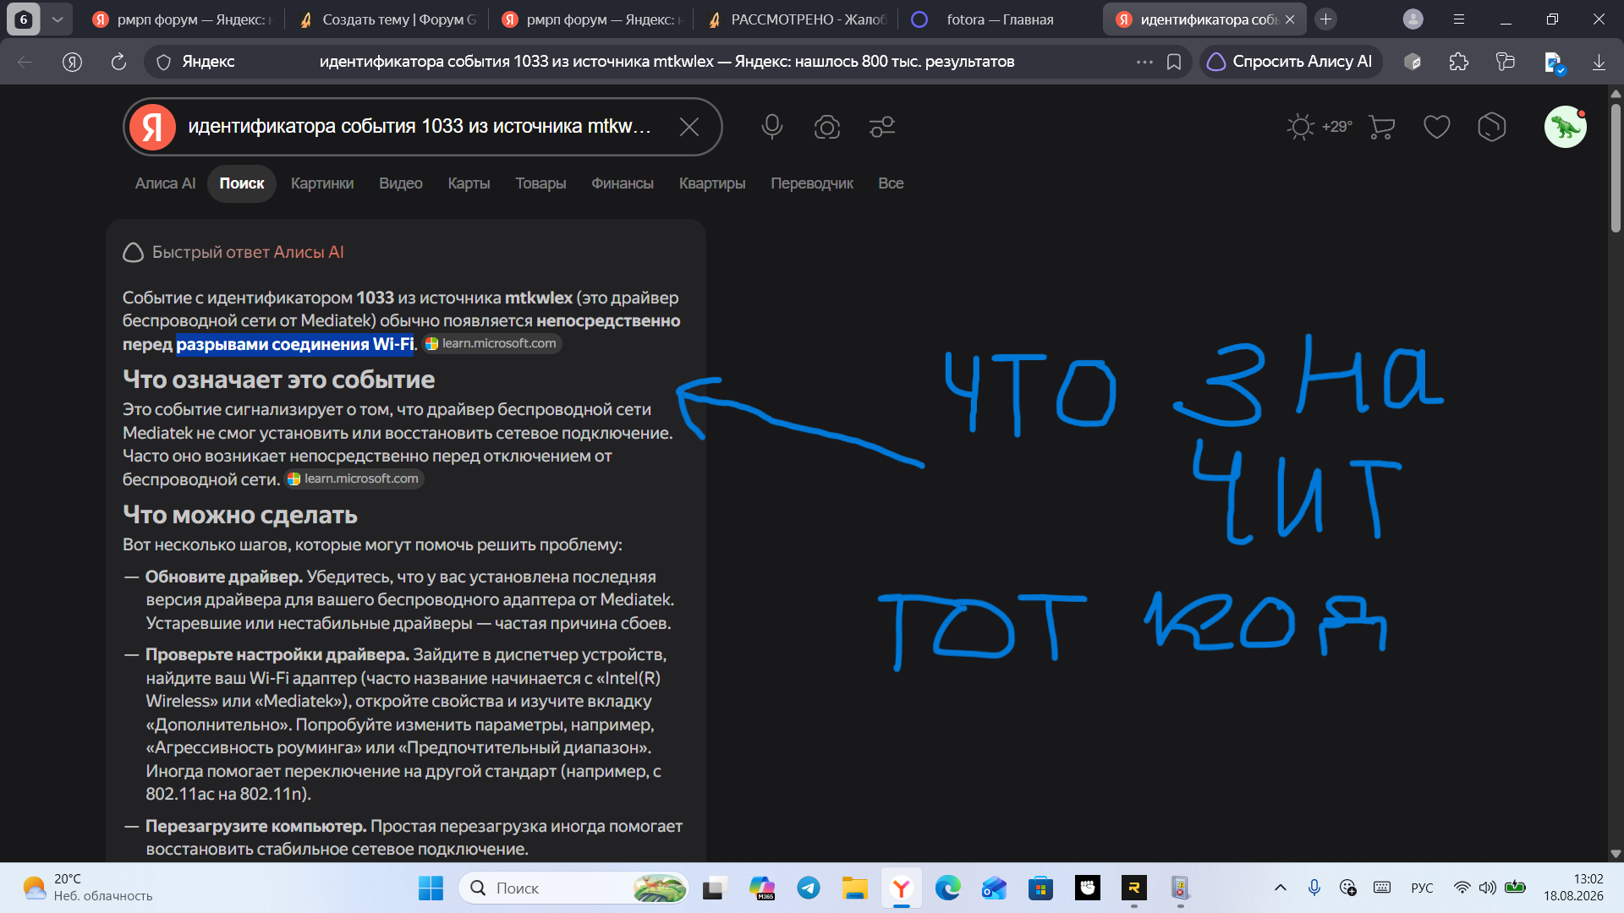
Task: Click the address bar with the page title
Action: click(x=667, y=62)
